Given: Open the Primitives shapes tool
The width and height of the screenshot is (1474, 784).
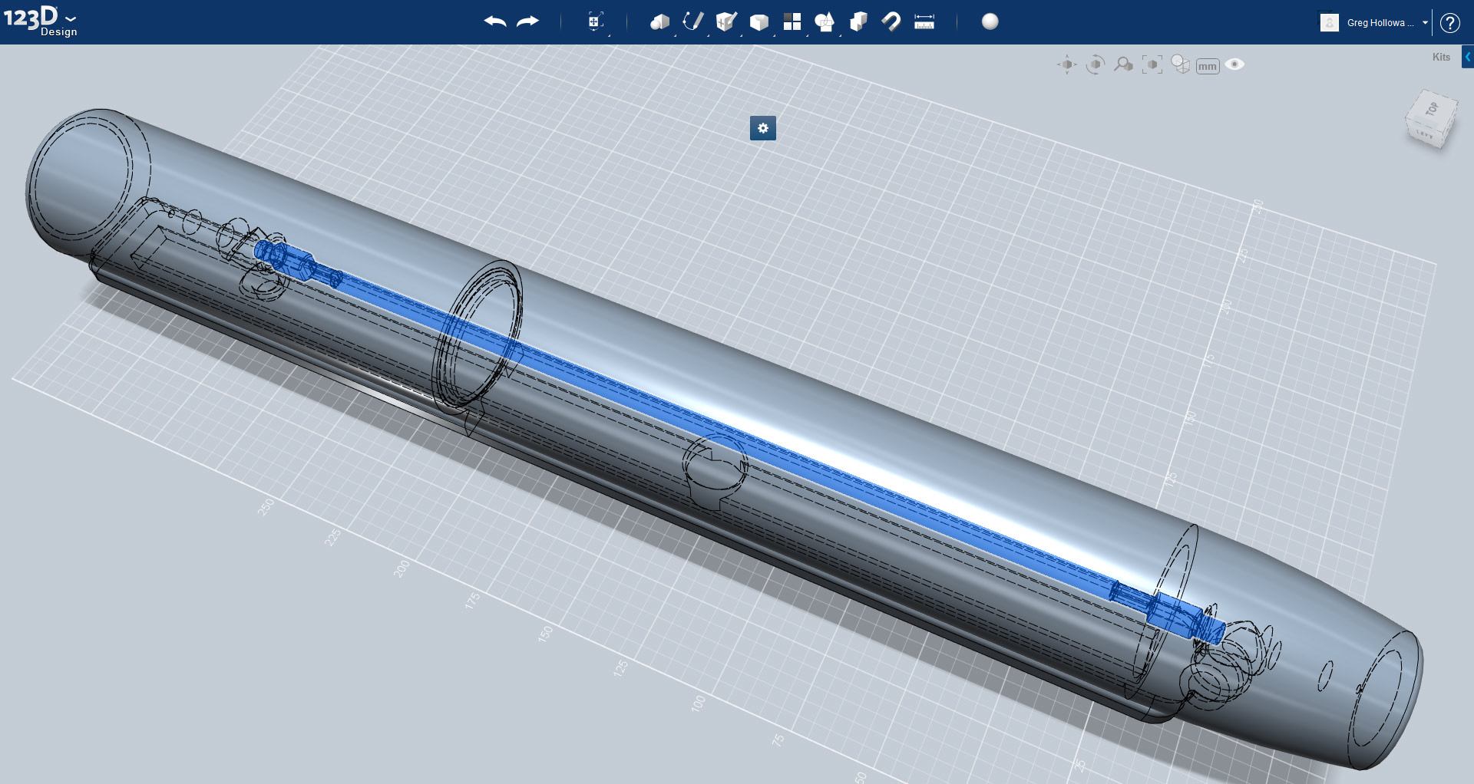Looking at the screenshot, I should click(x=659, y=21).
